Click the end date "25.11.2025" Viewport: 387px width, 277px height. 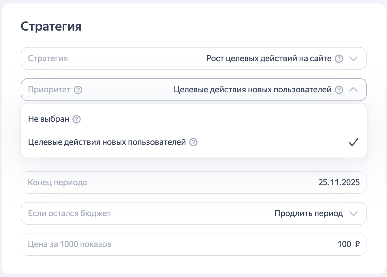339,182
